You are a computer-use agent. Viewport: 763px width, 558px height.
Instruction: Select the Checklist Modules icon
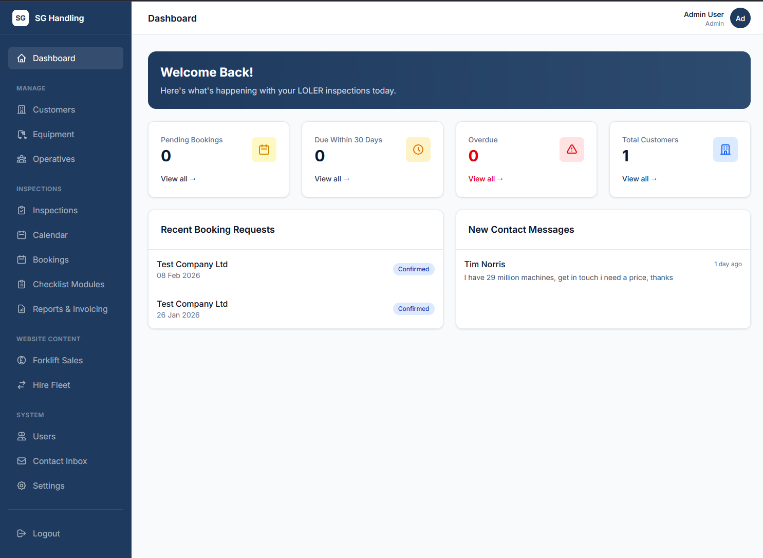point(22,284)
